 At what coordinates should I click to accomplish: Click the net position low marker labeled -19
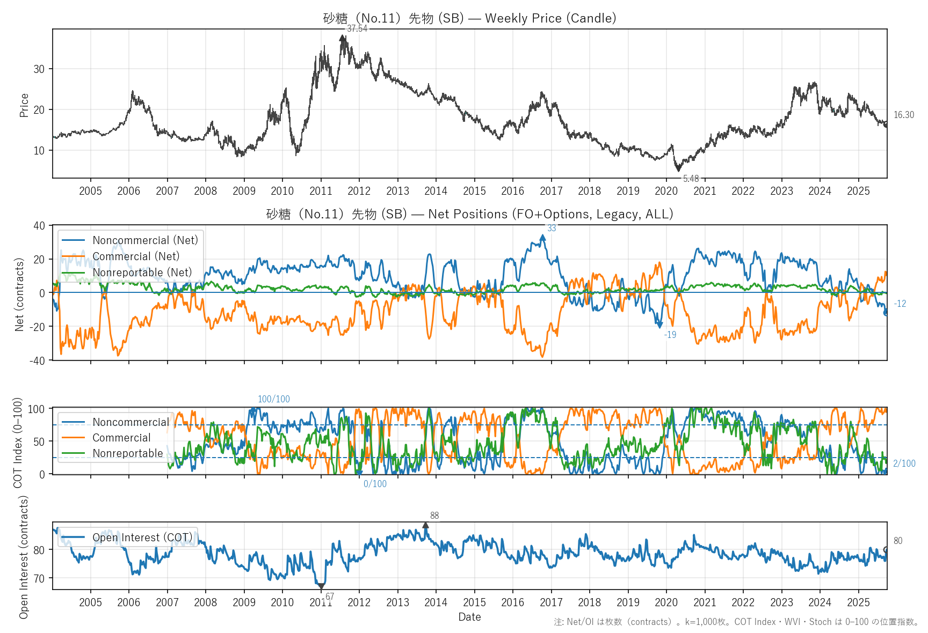[659, 325]
